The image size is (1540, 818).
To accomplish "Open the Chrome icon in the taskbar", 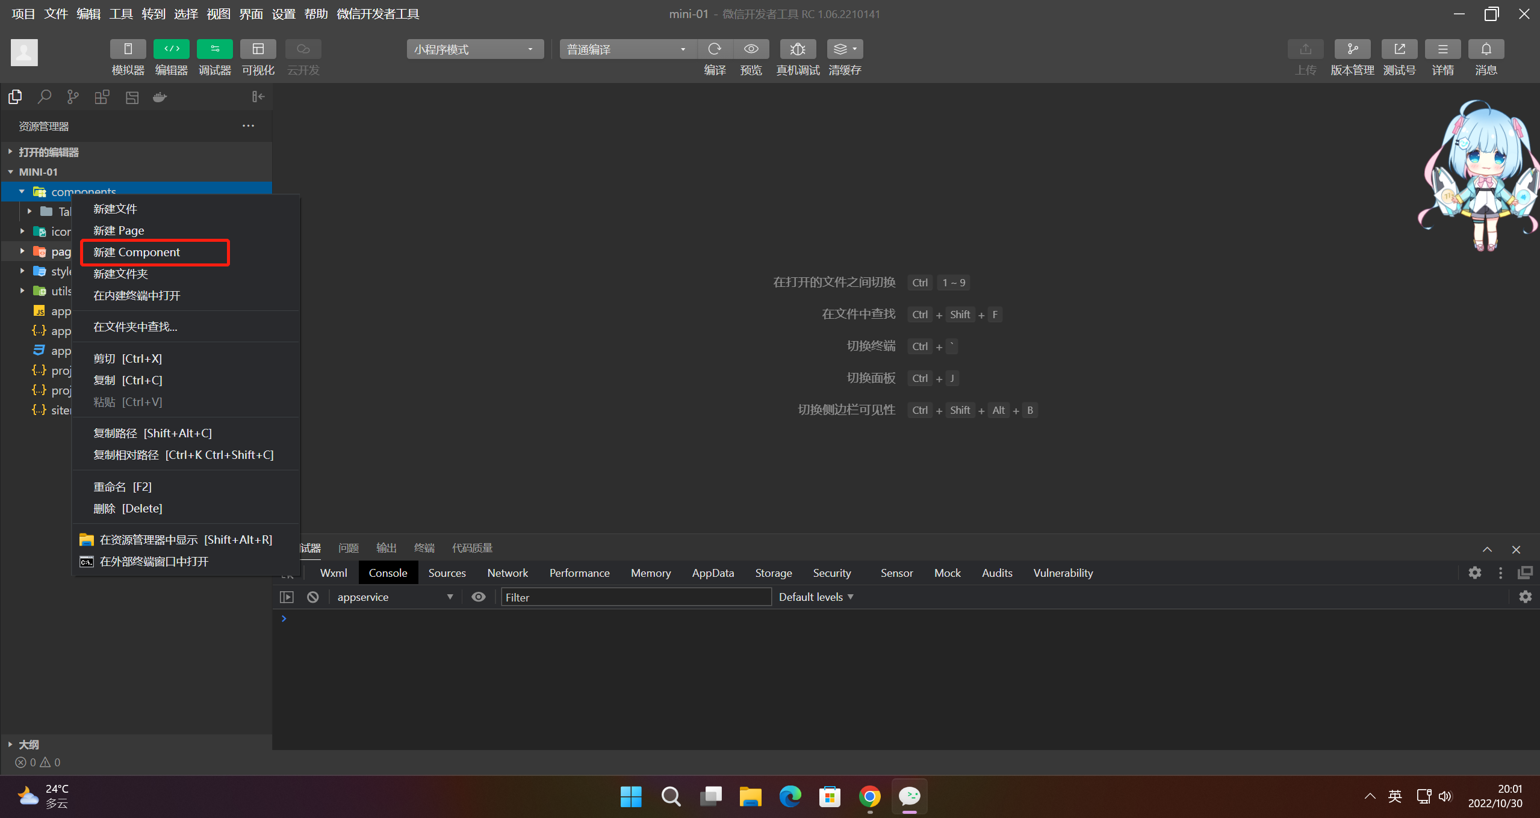I will coord(869,797).
